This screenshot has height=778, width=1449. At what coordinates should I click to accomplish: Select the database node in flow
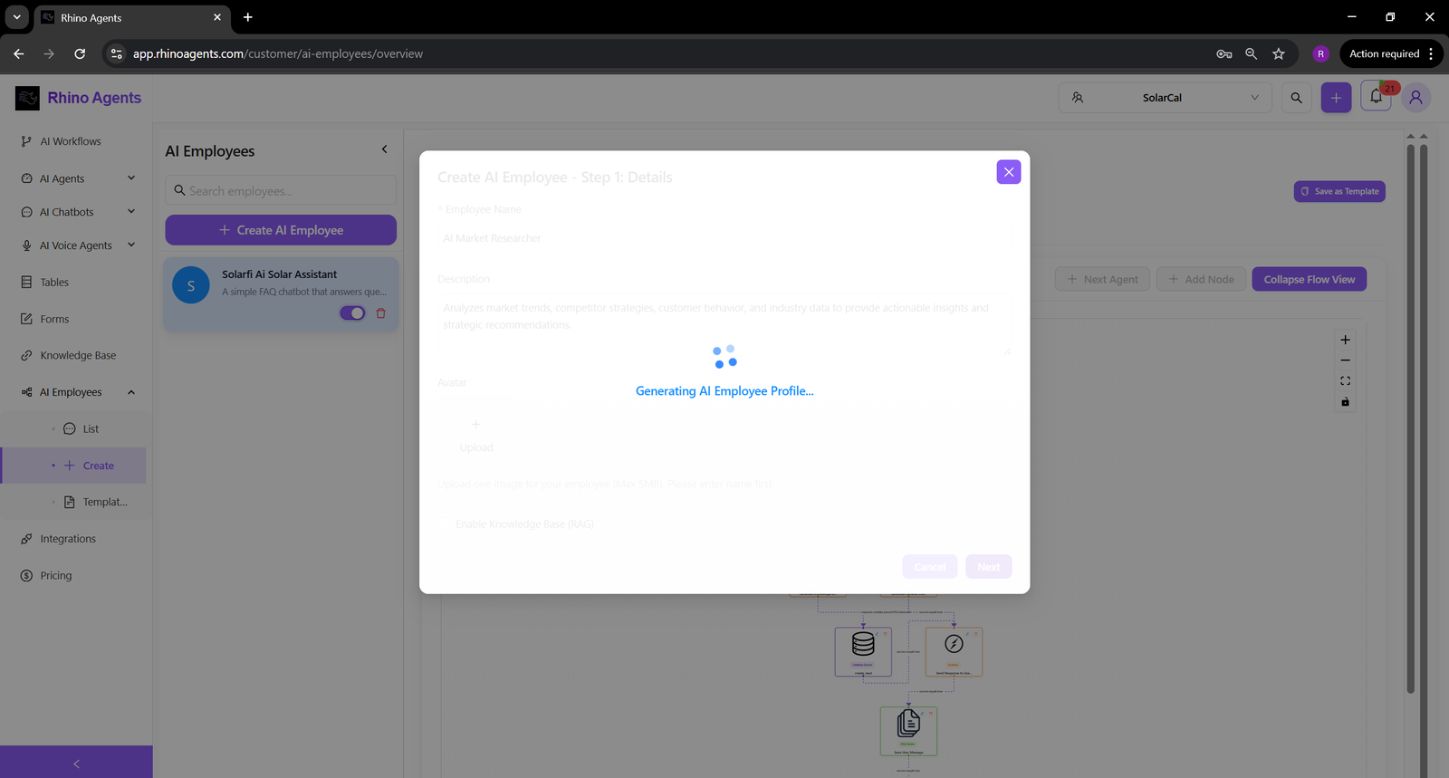863,651
